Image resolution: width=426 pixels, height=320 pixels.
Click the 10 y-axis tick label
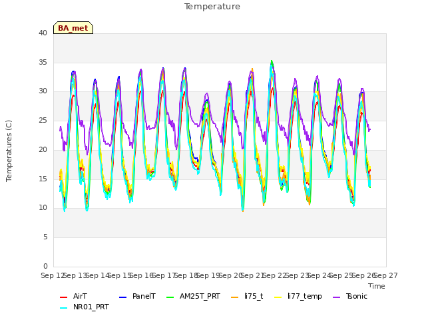[x=43, y=208]
